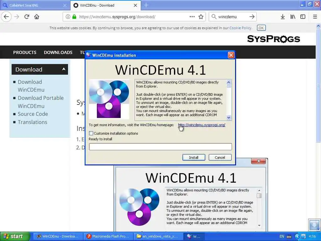Click the installer progress bar

(x=160, y=147)
